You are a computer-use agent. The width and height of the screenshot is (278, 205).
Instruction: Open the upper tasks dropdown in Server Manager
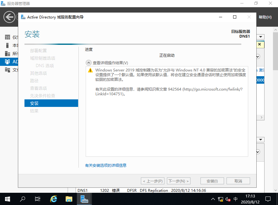[261, 37]
